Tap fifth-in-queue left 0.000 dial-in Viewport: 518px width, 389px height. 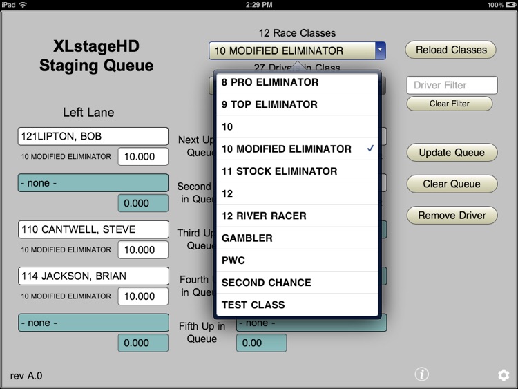(143, 343)
